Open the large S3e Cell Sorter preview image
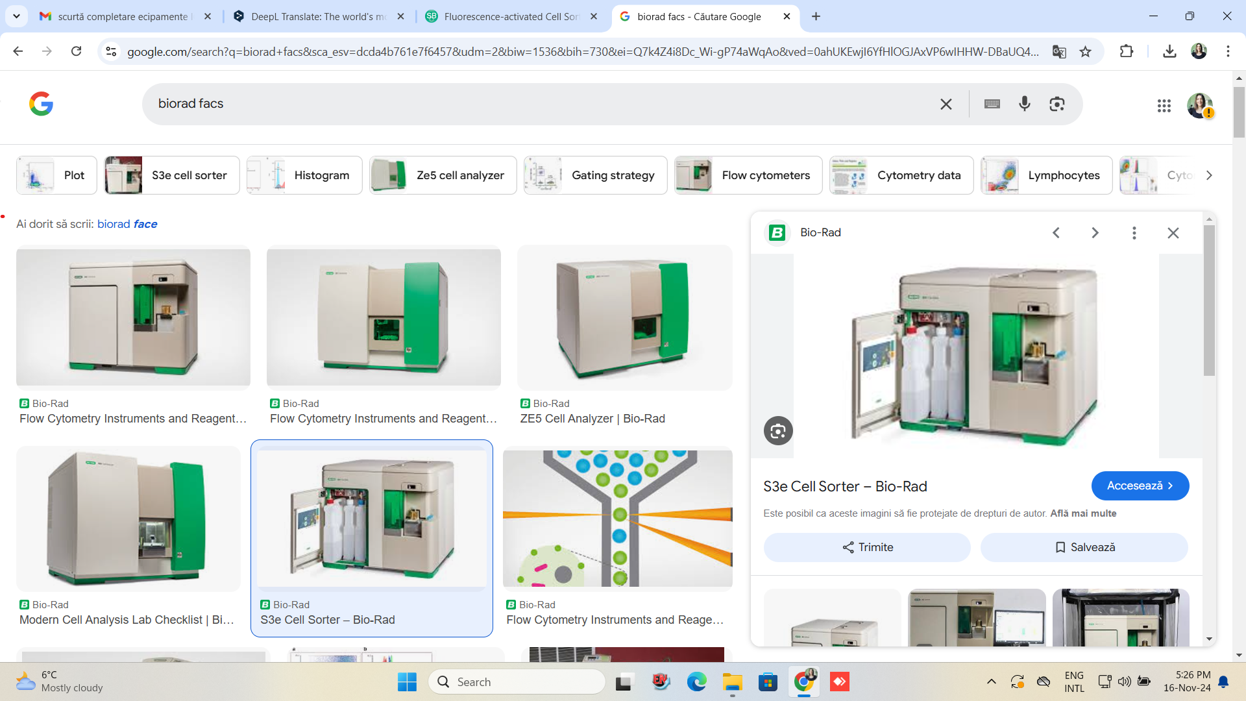1246x701 pixels. coord(976,356)
